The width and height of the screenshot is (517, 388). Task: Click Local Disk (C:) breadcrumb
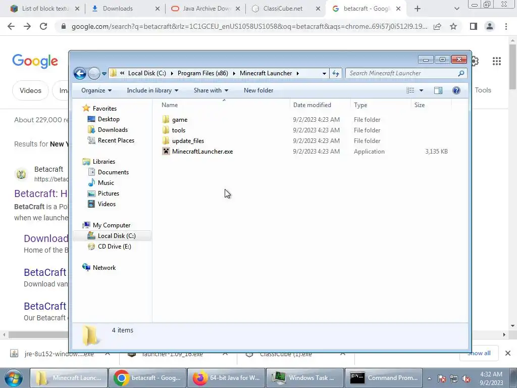[147, 73]
